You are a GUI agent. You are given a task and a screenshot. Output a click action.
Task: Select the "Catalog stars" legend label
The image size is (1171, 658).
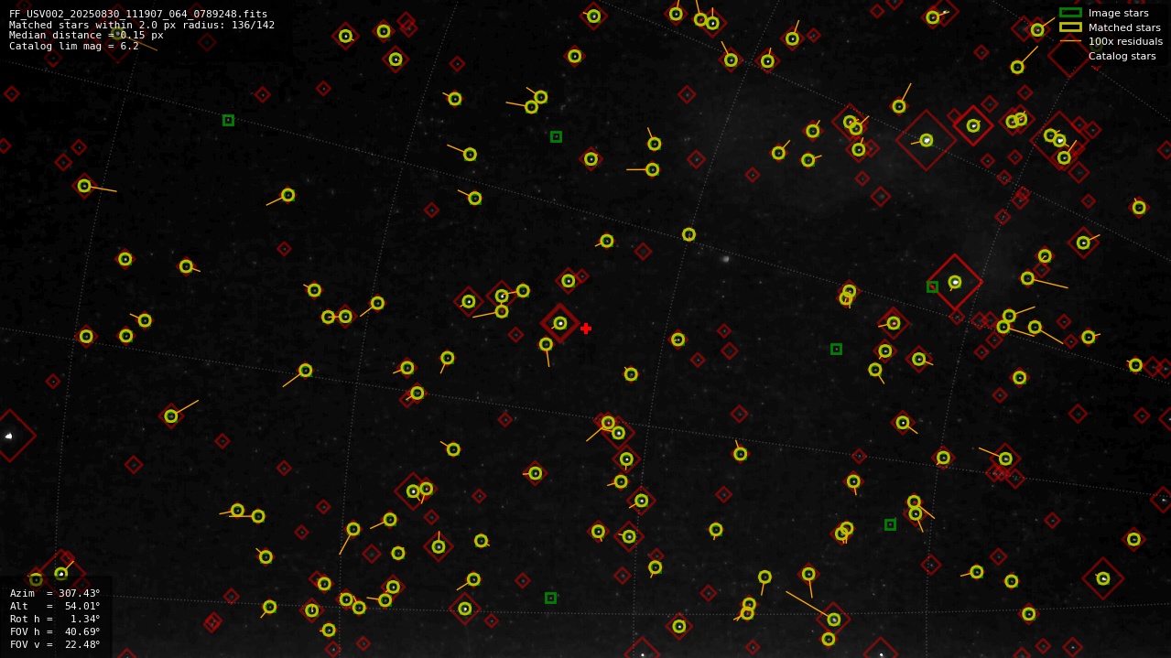(1122, 56)
